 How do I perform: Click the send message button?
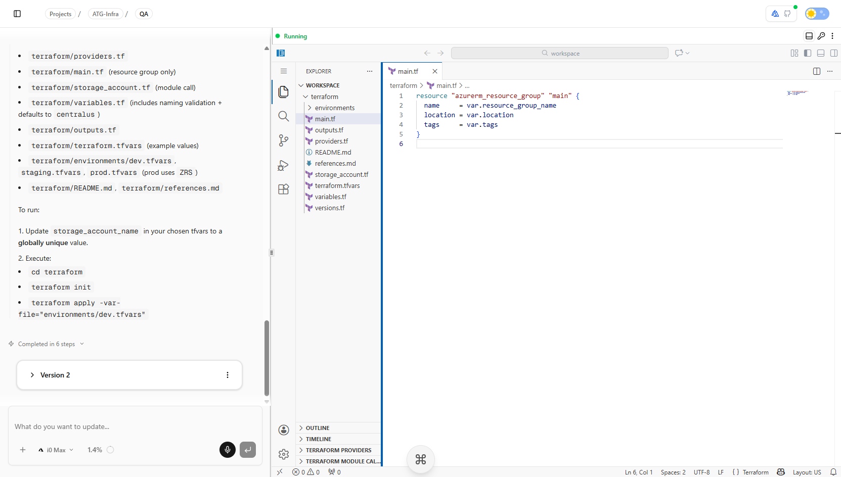pos(247,450)
